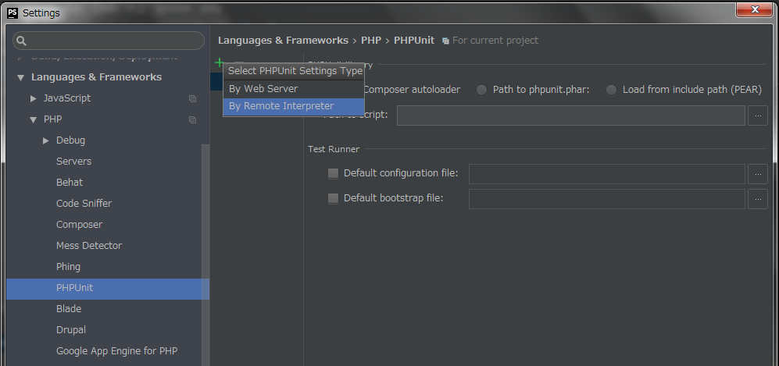Screen dimensions: 779x366
Task: Select Path to phpunit.phar radio button
Action: (481, 90)
